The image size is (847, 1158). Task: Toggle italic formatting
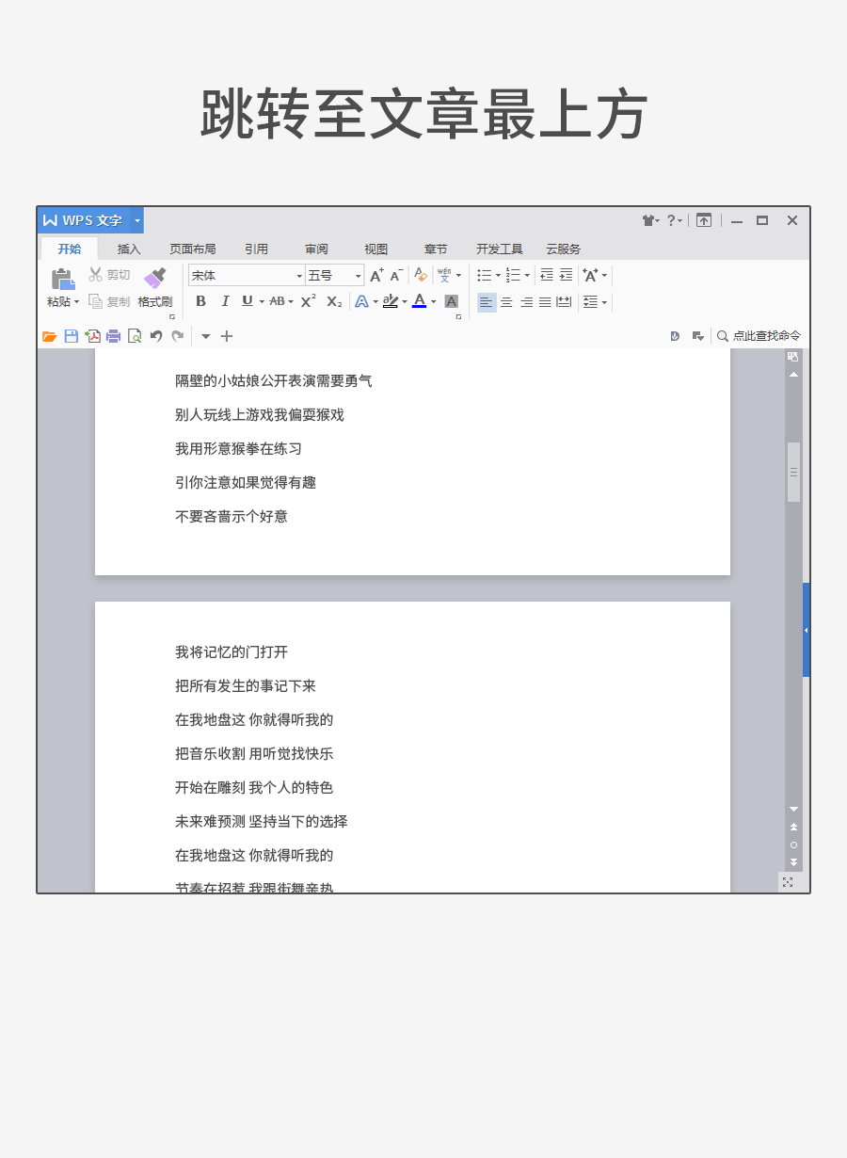click(225, 301)
